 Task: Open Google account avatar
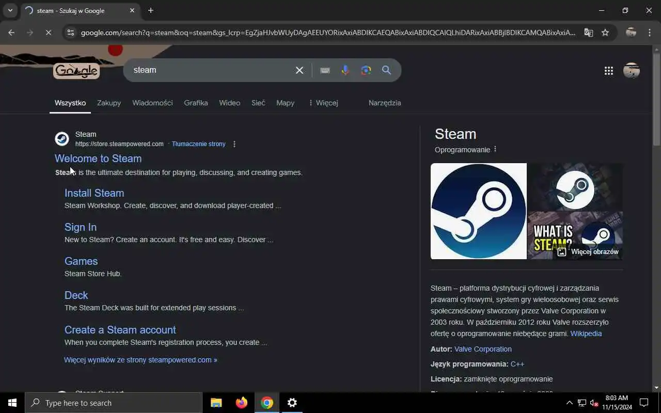632,71
